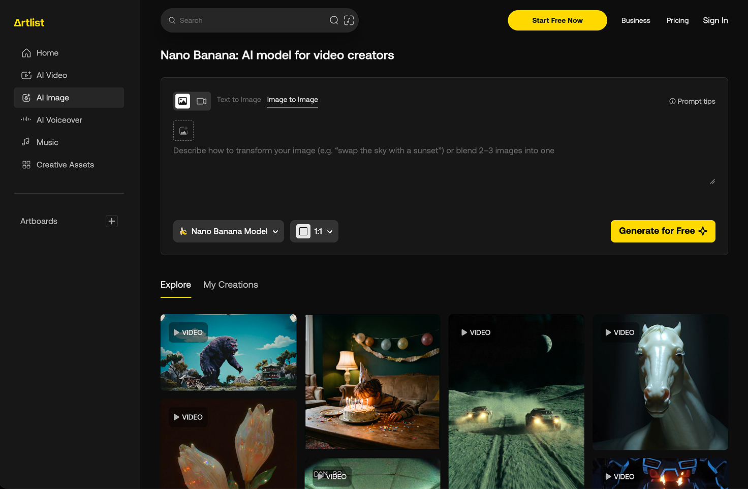The width and height of the screenshot is (748, 489).
Task: Open AI Video from sidebar
Action: (52, 75)
